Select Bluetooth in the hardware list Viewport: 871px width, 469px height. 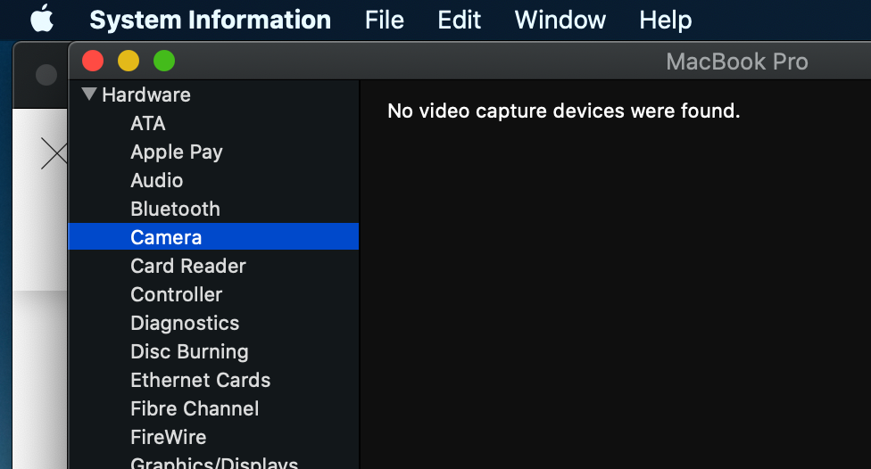(x=175, y=209)
